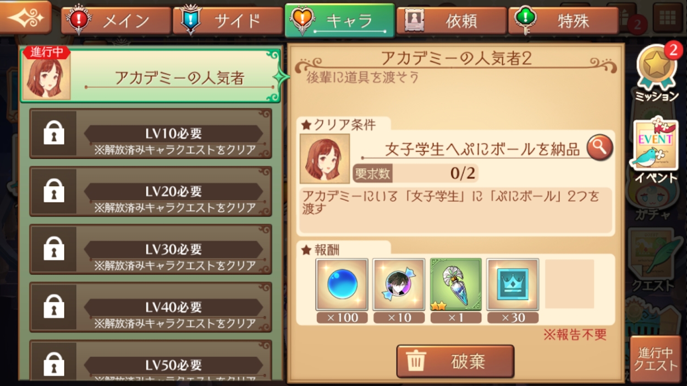Image resolution: width=687 pixels, height=386 pixels.
Task: Open the イベント bird icon
Action: [x=656, y=150]
